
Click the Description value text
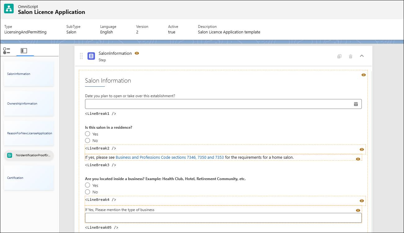pos(229,32)
